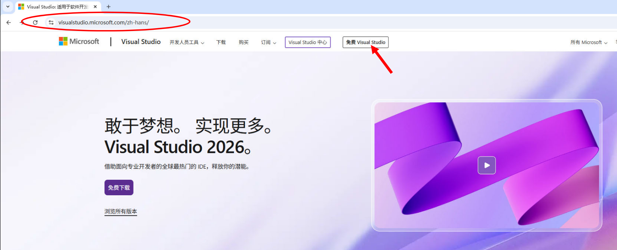The image size is (617, 250).
Task: Follow the 浏览所有版本 link
Action: pyautogui.click(x=120, y=212)
